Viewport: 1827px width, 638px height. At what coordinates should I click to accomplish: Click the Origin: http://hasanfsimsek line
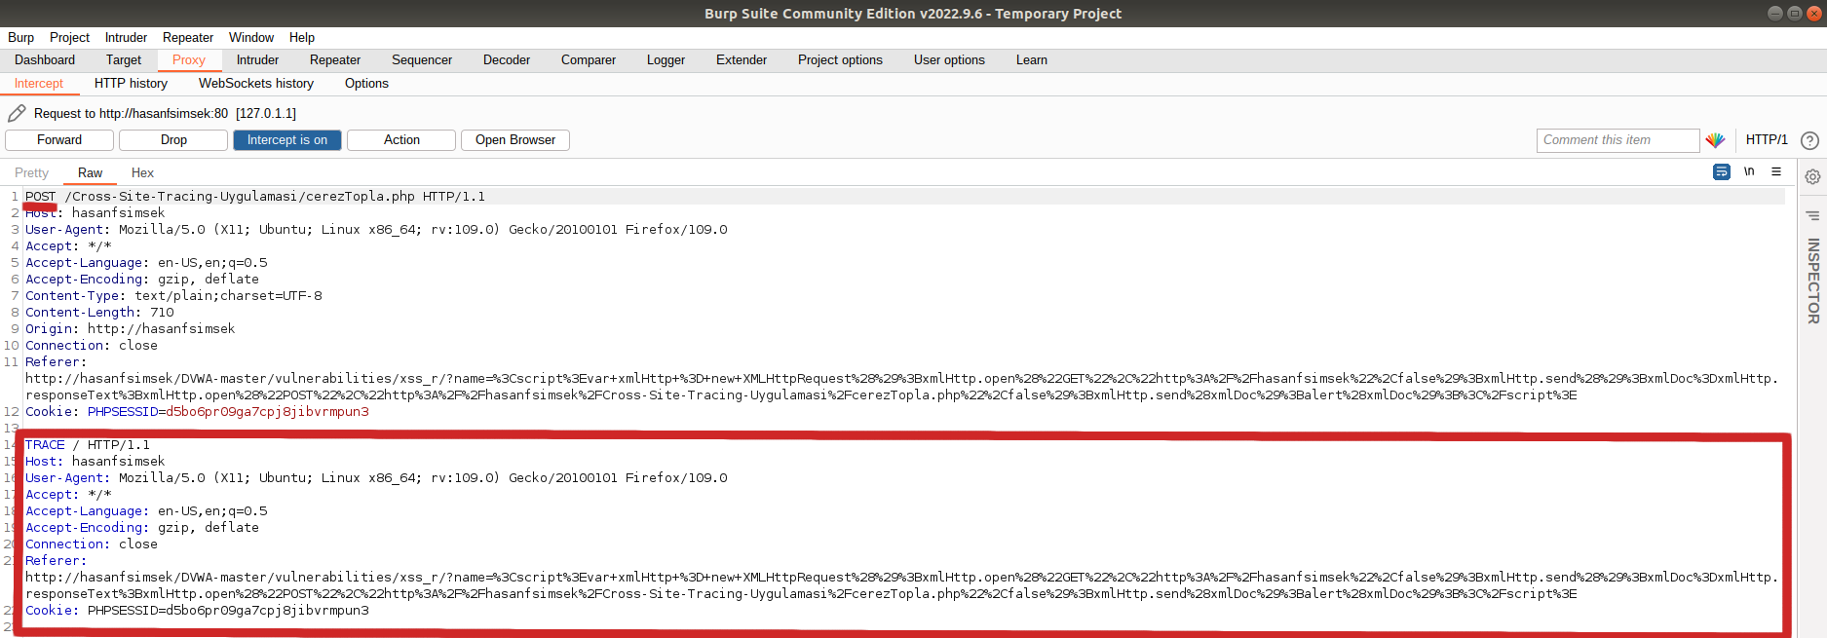tap(130, 329)
